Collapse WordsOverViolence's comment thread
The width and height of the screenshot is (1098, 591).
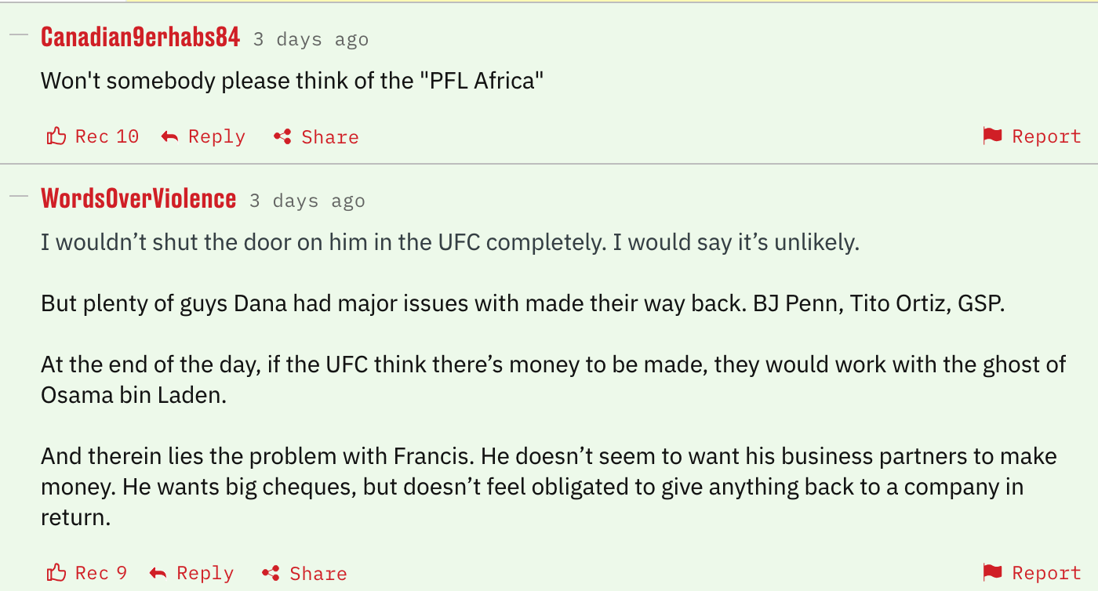pos(18,197)
